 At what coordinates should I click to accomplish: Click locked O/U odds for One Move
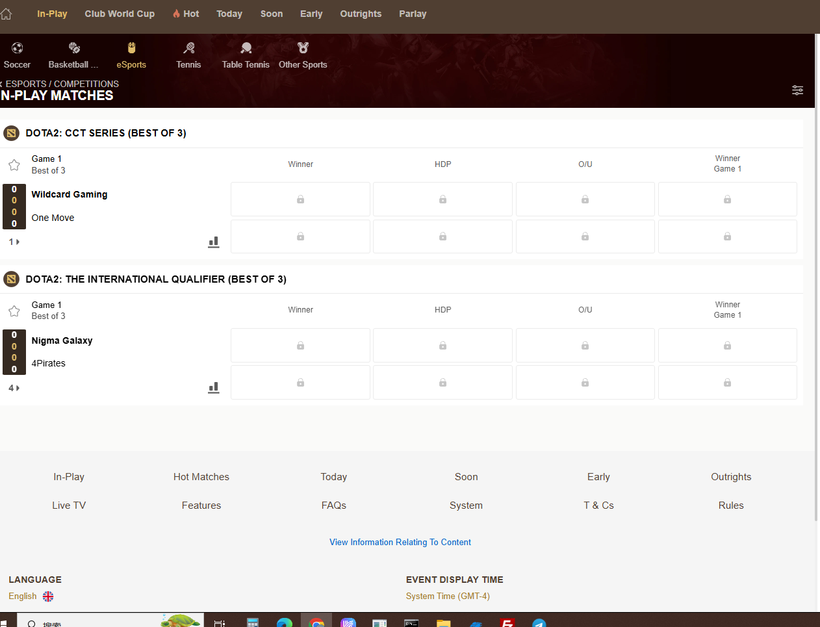tap(585, 237)
